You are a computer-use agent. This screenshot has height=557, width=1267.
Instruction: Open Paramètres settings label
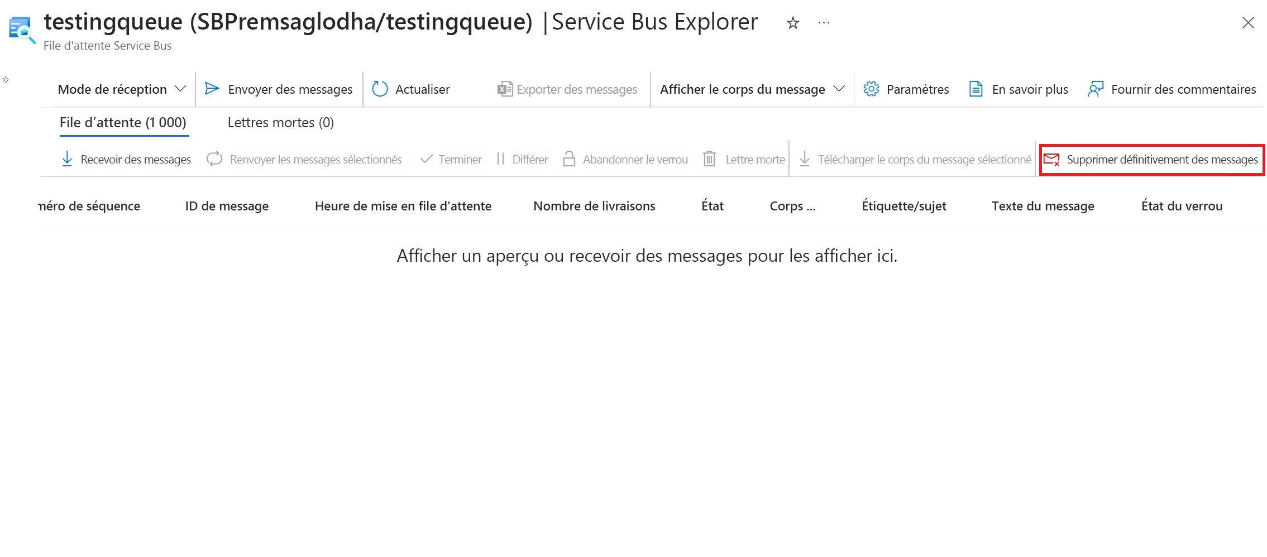tap(917, 89)
